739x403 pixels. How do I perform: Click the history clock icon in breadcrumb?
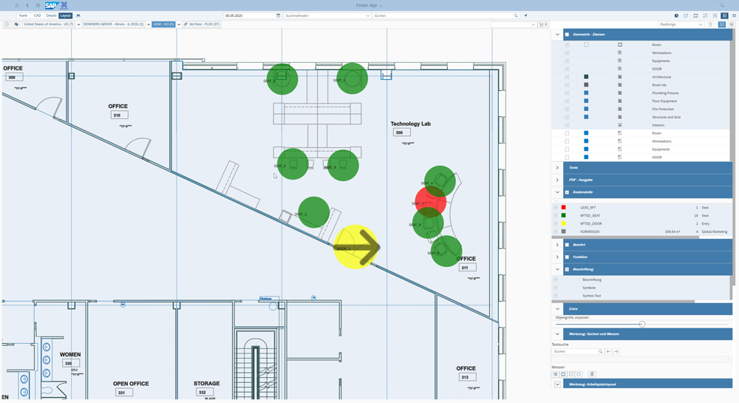tap(7, 24)
